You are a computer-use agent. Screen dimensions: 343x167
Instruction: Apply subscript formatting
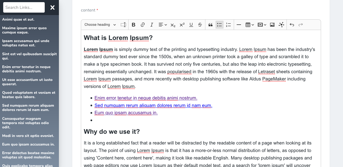[x=173, y=25]
